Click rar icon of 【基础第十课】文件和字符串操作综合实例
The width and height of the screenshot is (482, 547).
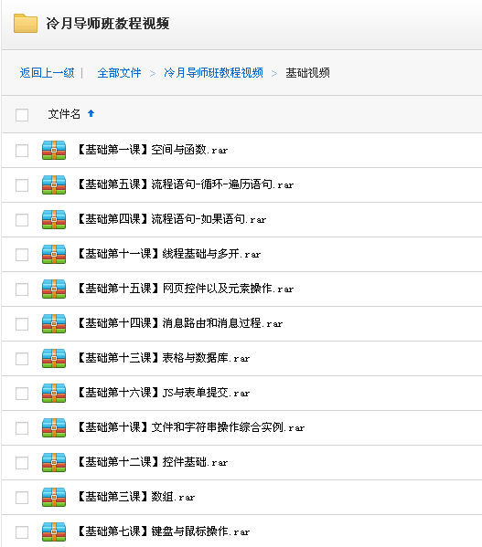[x=54, y=427]
